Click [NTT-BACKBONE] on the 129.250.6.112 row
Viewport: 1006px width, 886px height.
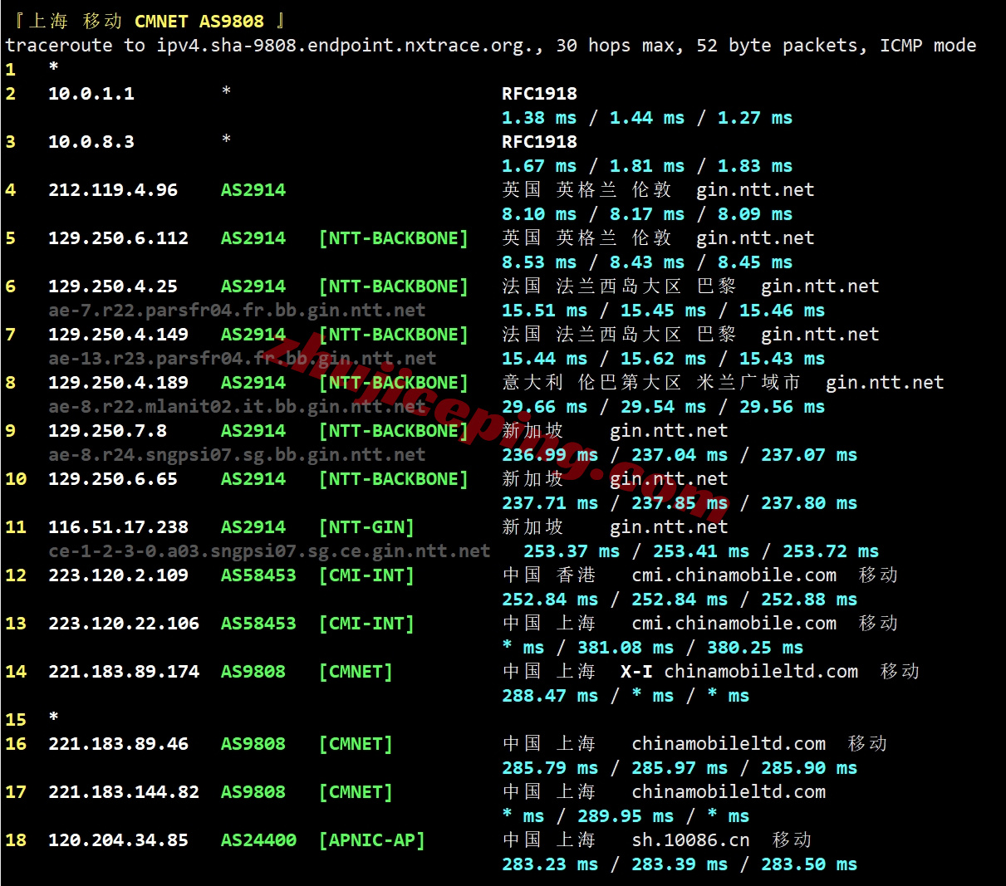394,238
